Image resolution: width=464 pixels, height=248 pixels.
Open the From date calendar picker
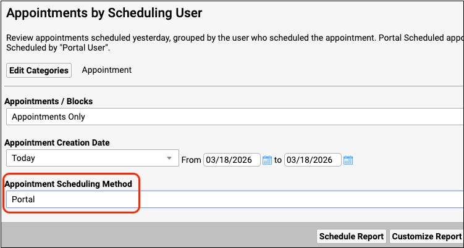tap(268, 160)
